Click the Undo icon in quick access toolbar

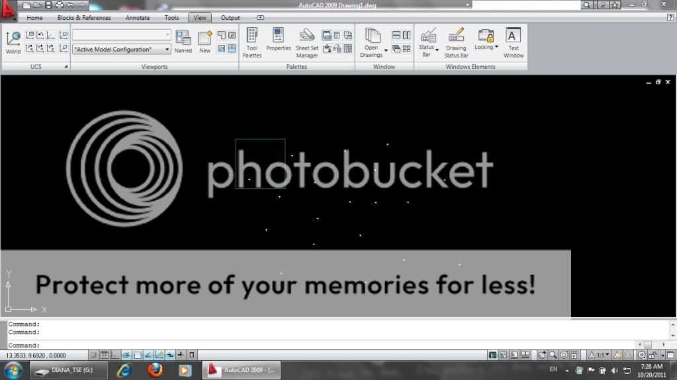(71, 5)
